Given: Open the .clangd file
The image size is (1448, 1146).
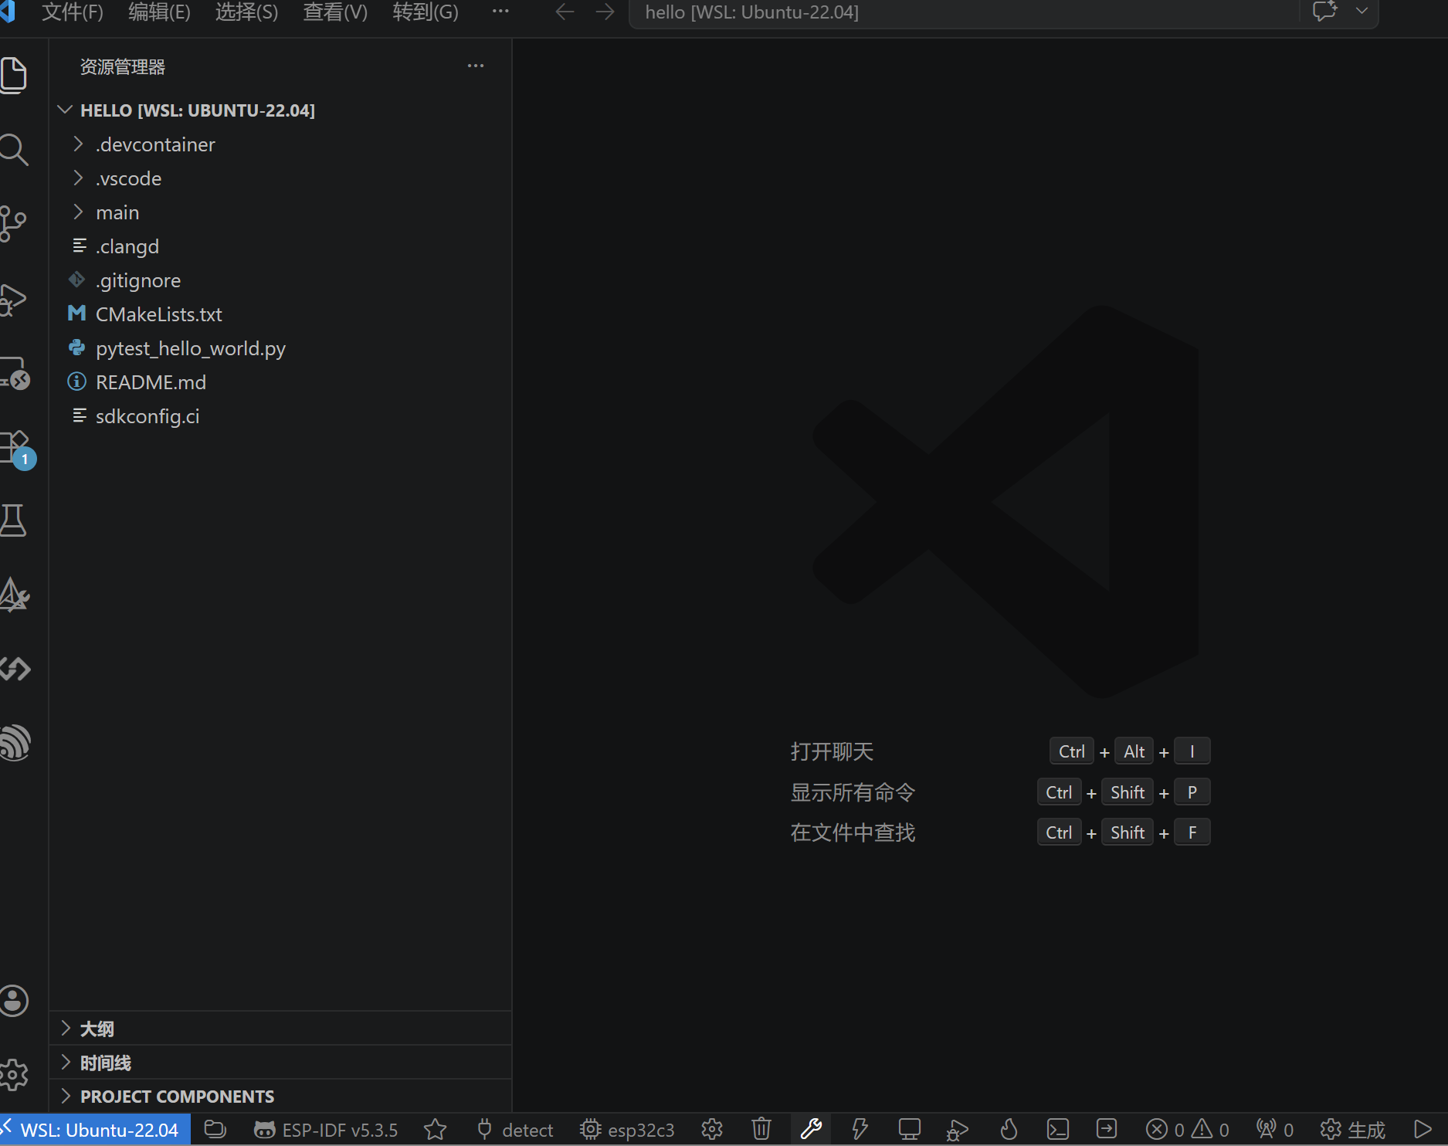Looking at the screenshot, I should [x=280, y=246].
